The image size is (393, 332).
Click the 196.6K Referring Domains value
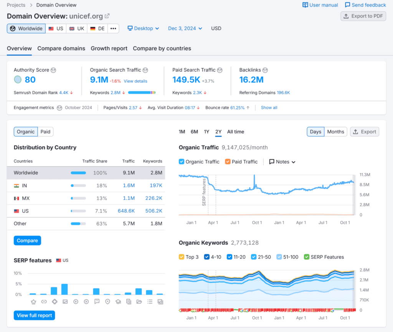point(283,93)
